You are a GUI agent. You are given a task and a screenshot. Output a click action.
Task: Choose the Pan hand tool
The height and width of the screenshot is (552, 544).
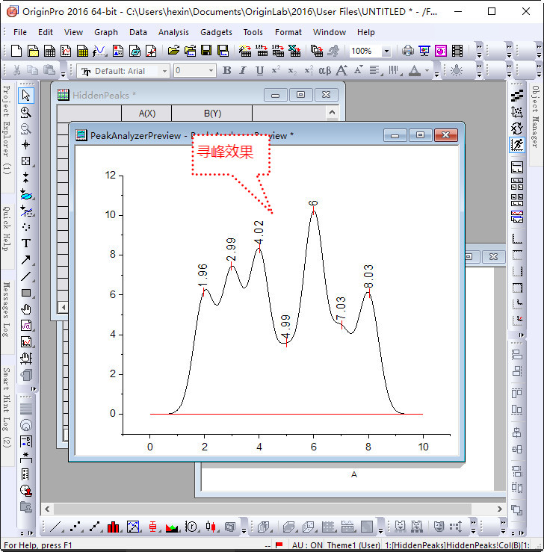26,309
